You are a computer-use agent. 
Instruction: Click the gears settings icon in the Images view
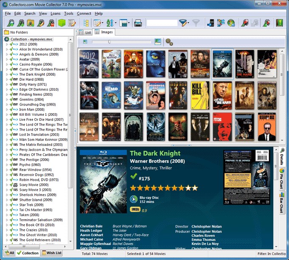(x=169, y=42)
